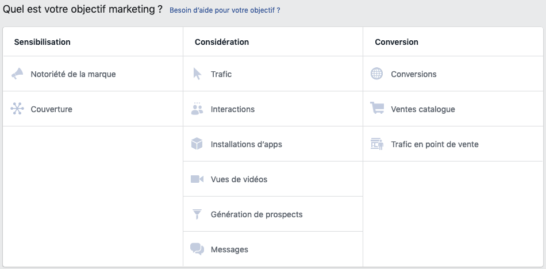Select the Couverture network icon

(x=17, y=109)
